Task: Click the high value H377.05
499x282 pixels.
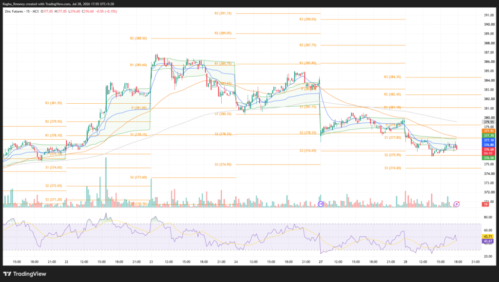Action: pos(60,11)
